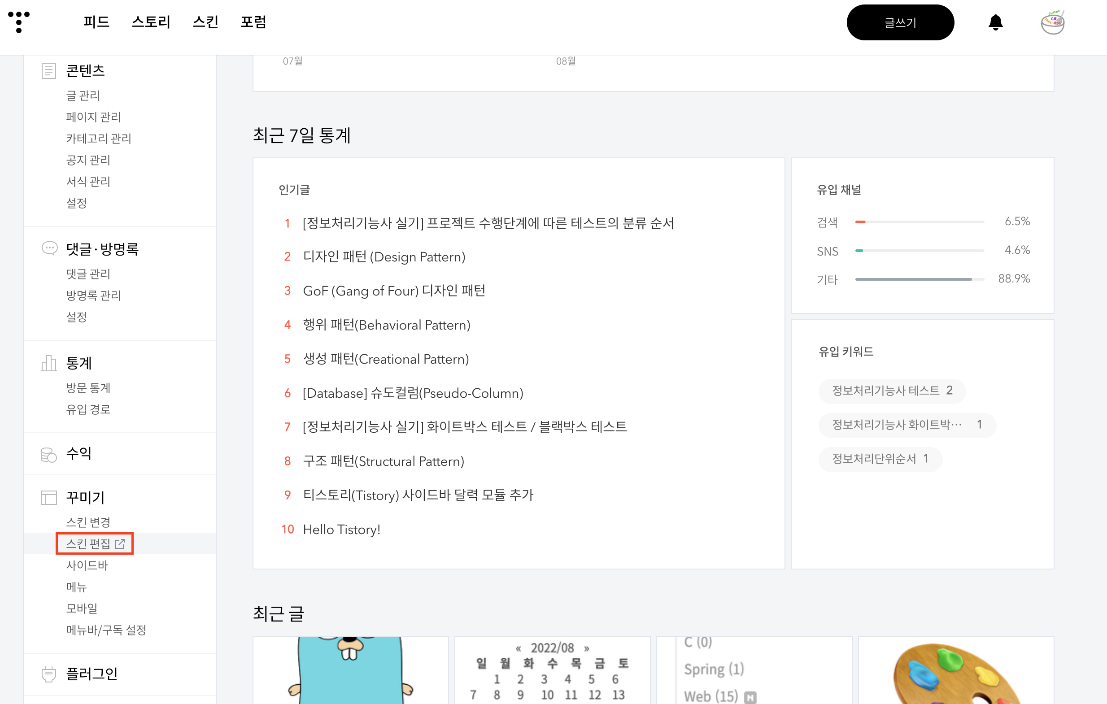Switch to the 스토리 menu
The image size is (1107, 704).
point(151,22)
